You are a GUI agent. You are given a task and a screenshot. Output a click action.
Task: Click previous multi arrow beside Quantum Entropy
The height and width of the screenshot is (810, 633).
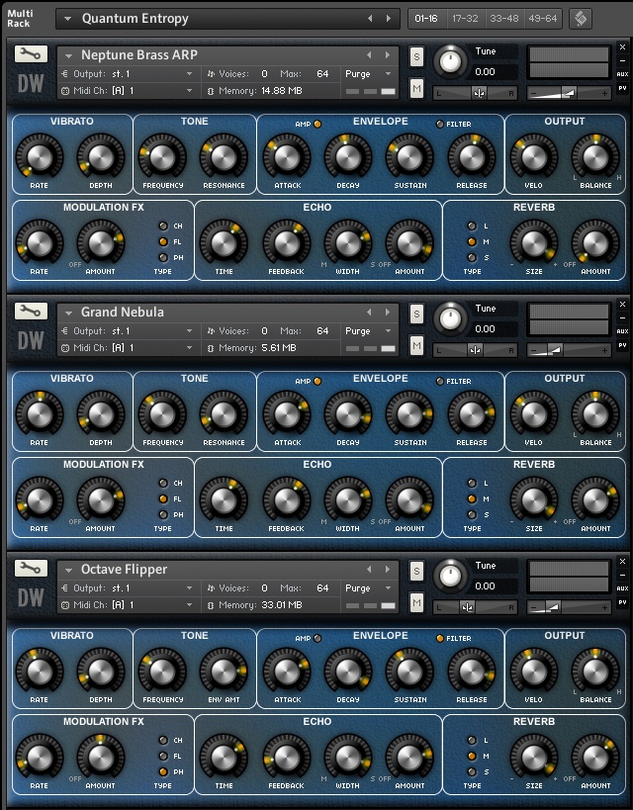371,19
